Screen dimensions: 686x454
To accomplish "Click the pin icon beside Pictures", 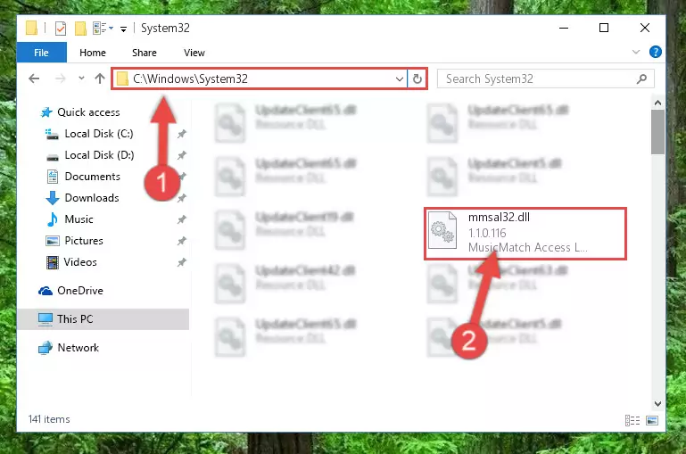I will (x=182, y=241).
